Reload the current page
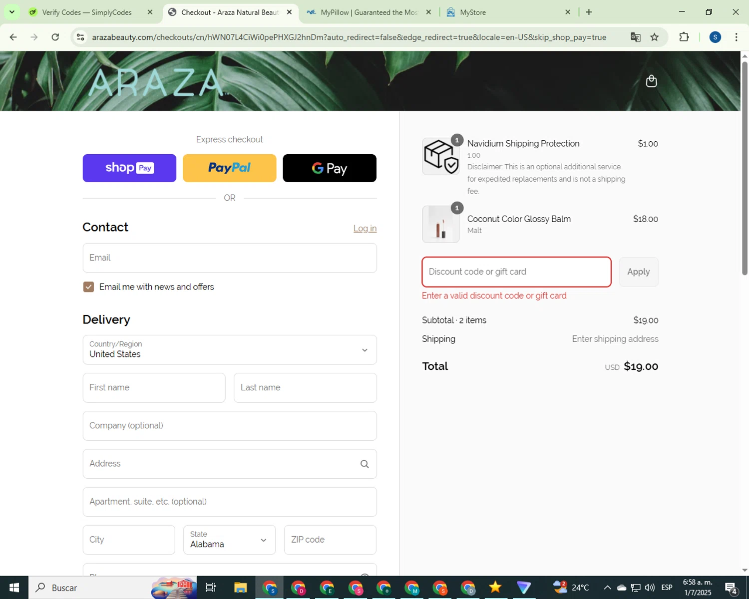749x599 pixels. point(55,37)
